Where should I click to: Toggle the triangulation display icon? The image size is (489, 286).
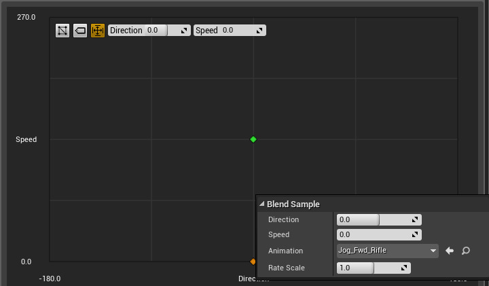tap(62, 31)
